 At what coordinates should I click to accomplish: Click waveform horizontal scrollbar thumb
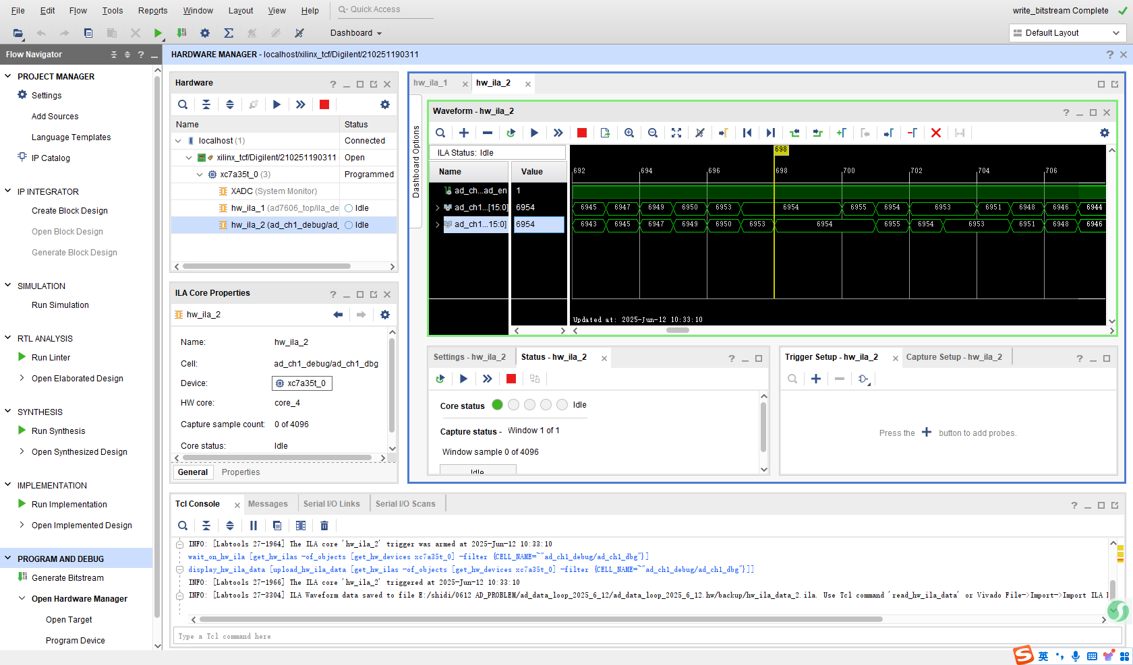click(x=678, y=330)
